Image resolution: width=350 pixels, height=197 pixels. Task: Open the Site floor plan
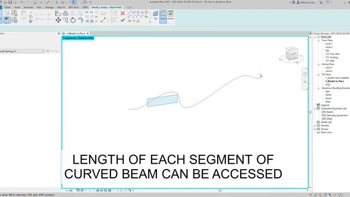tap(327, 50)
